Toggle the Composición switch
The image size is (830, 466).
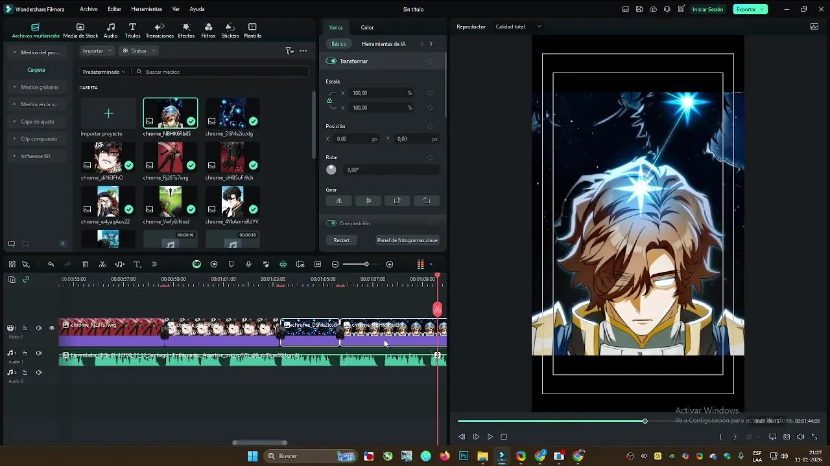(331, 223)
